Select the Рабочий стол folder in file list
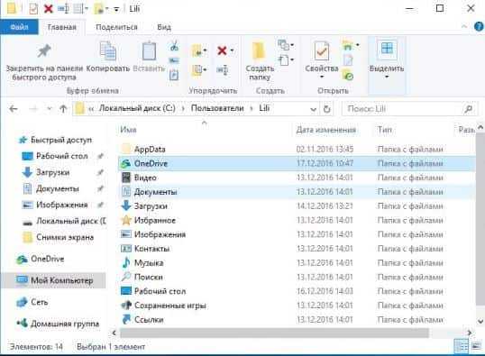The height and width of the screenshot is (356, 485). click(x=297, y=291)
